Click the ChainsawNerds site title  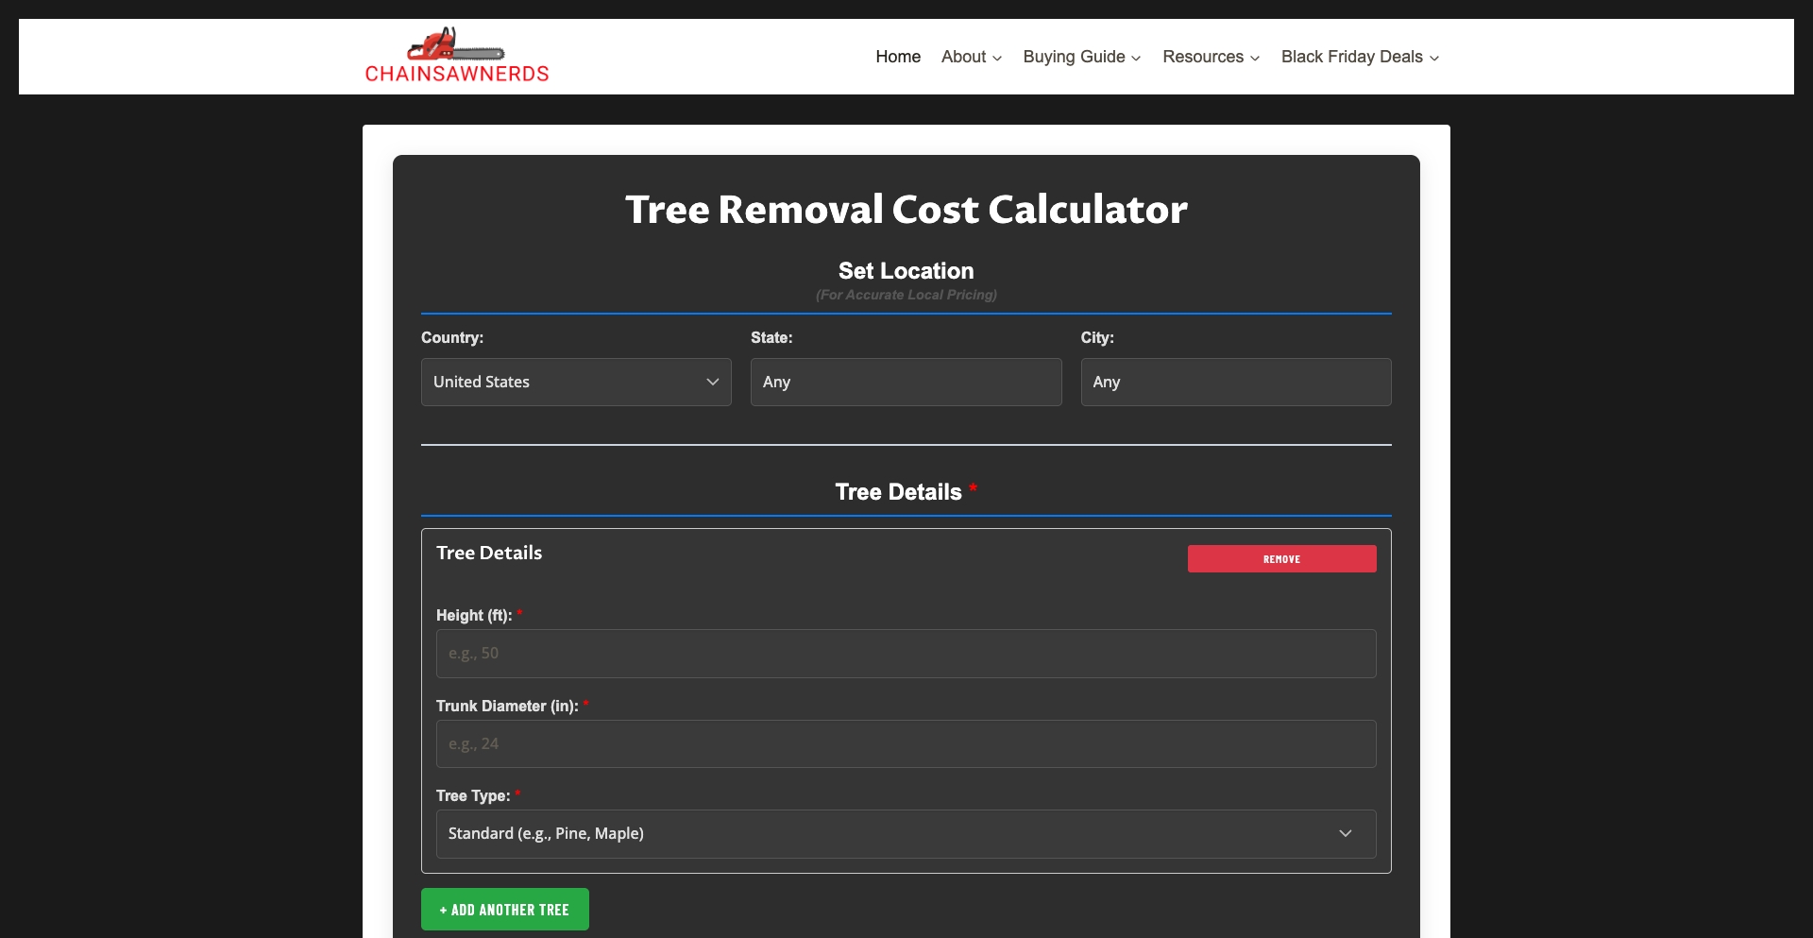coord(457,74)
